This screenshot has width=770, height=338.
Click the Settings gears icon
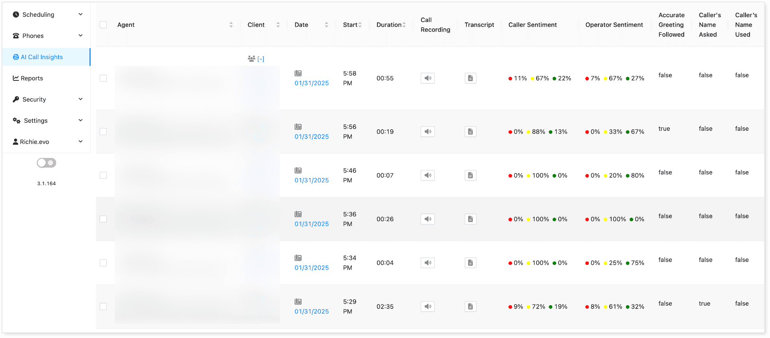coord(16,120)
